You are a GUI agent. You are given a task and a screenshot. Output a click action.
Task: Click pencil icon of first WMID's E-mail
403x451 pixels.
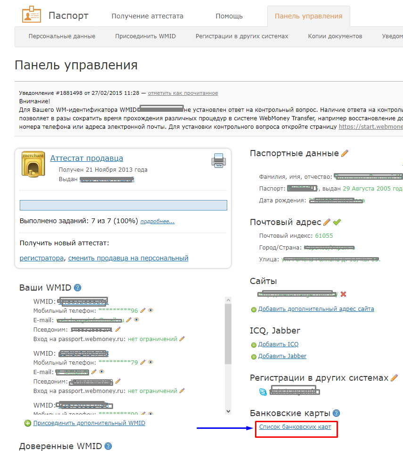coord(129,320)
